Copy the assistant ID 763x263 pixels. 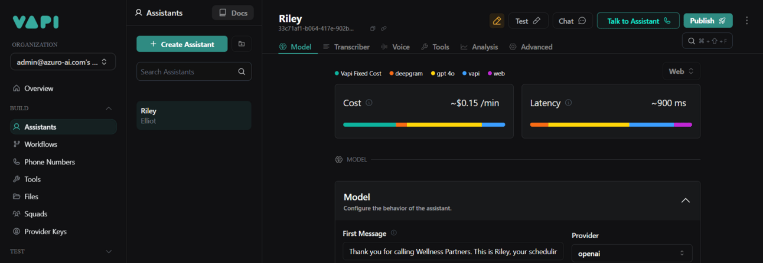pos(373,28)
